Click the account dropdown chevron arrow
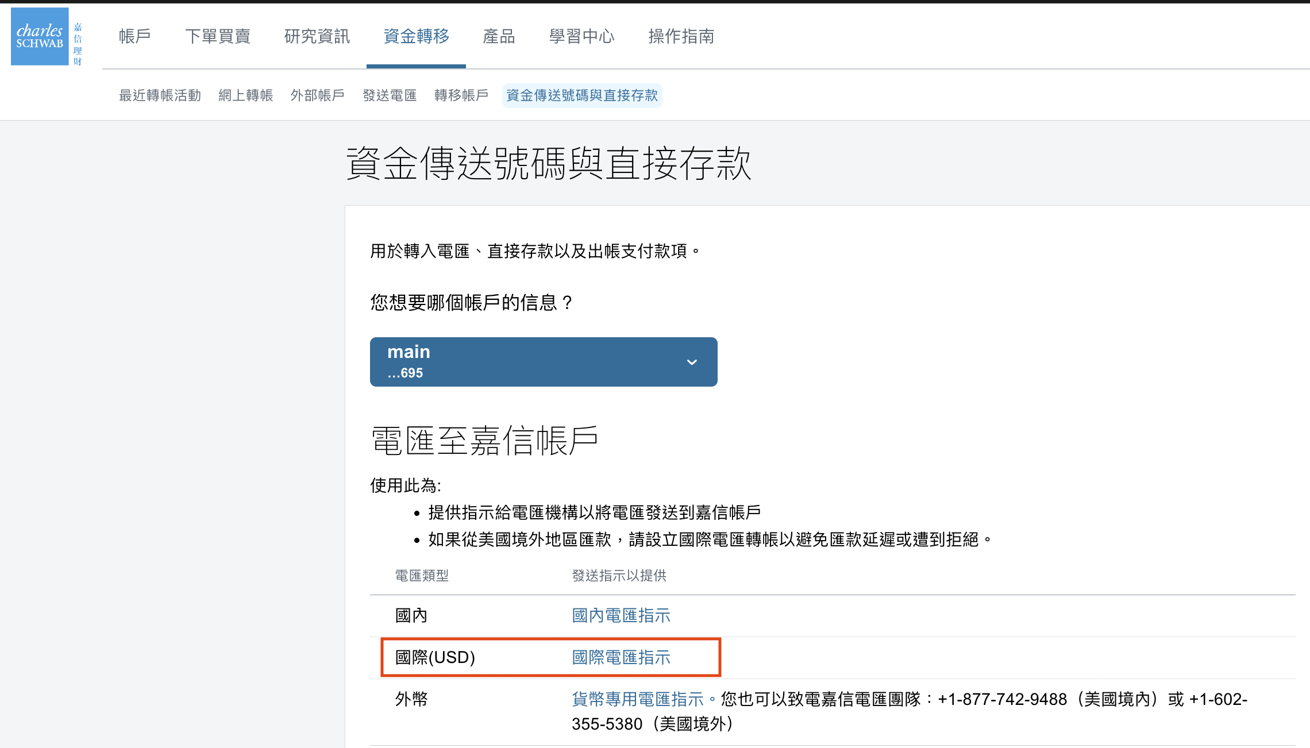The width and height of the screenshot is (1310, 748). click(692, 362)
